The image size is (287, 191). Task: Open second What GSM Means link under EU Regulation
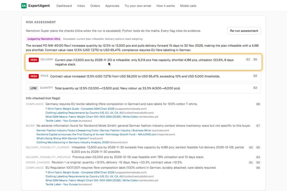pyautogui.click(x=92, y=180)
